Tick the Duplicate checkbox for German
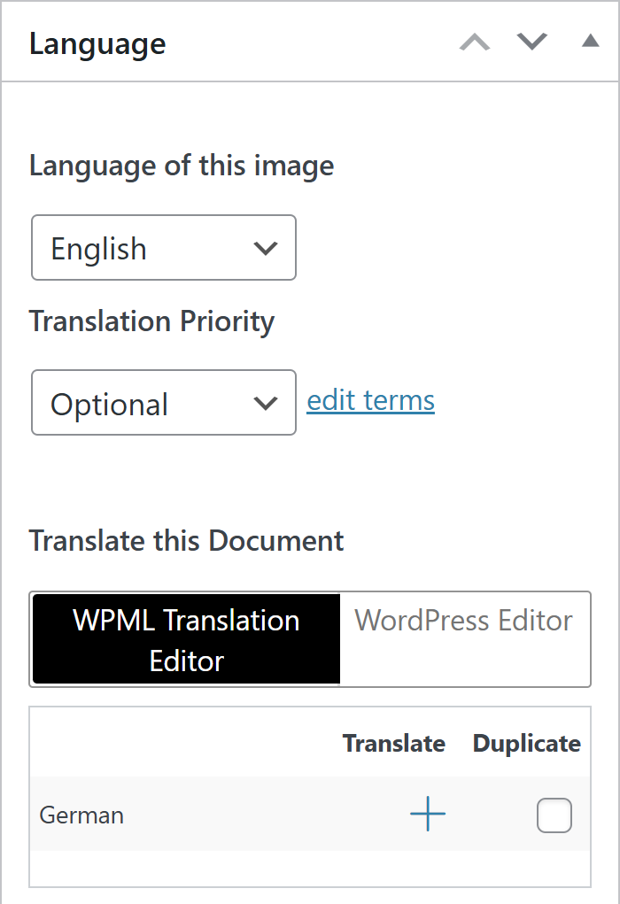This screenshot has height=904, width=620. [554, 815]
